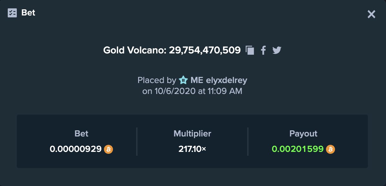Click the Bet column label in the summary

(x=81, y=134)
